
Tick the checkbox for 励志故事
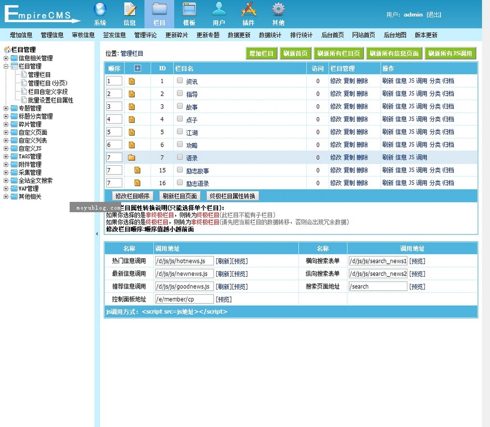coord(179,169)
